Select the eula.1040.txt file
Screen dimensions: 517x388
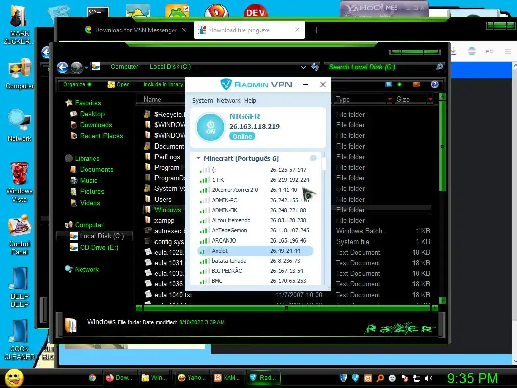pos(173,295)
